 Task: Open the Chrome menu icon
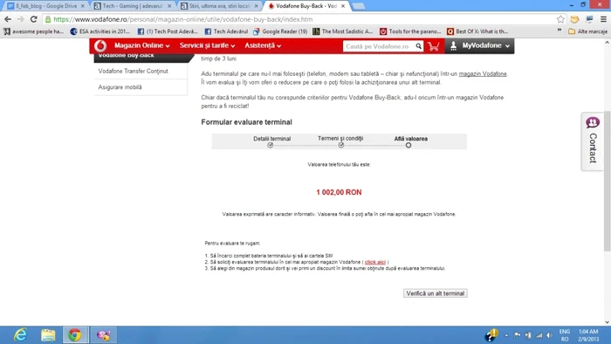click(603, 19)
